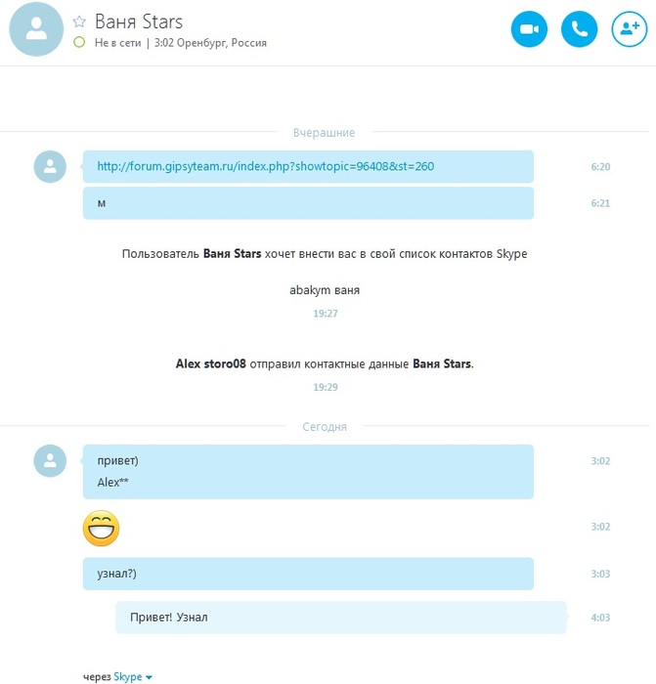Select the Привет! Узнал reply bubble
Screen dimensions: 656x684
click(x=341, y=618)
